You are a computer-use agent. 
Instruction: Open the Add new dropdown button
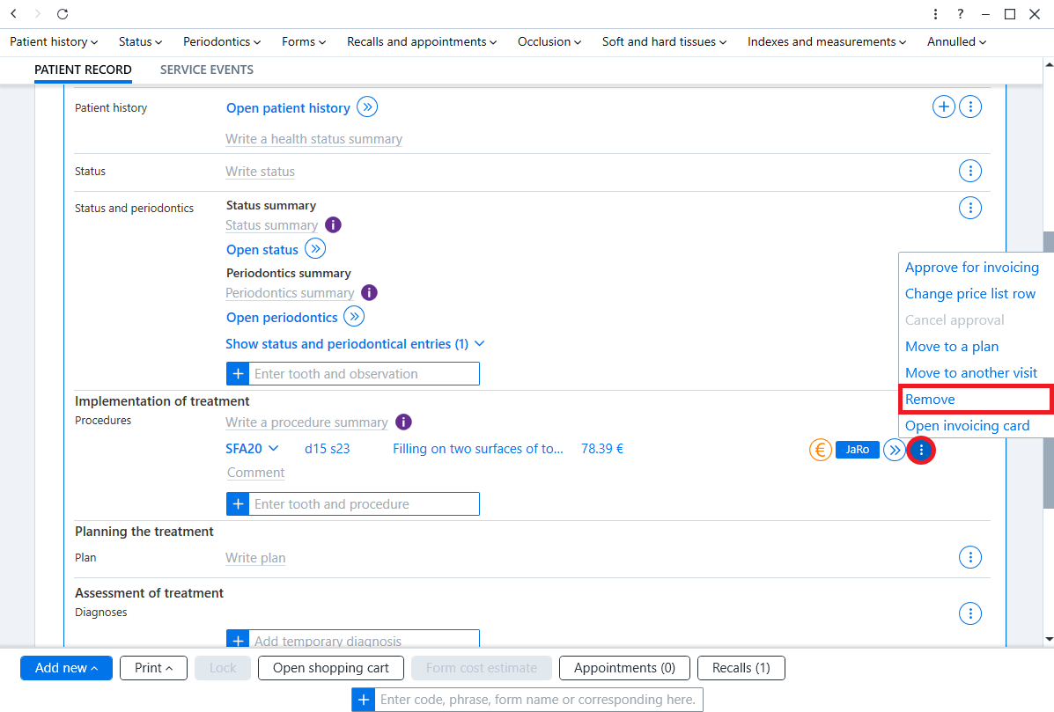pos(67,668)
